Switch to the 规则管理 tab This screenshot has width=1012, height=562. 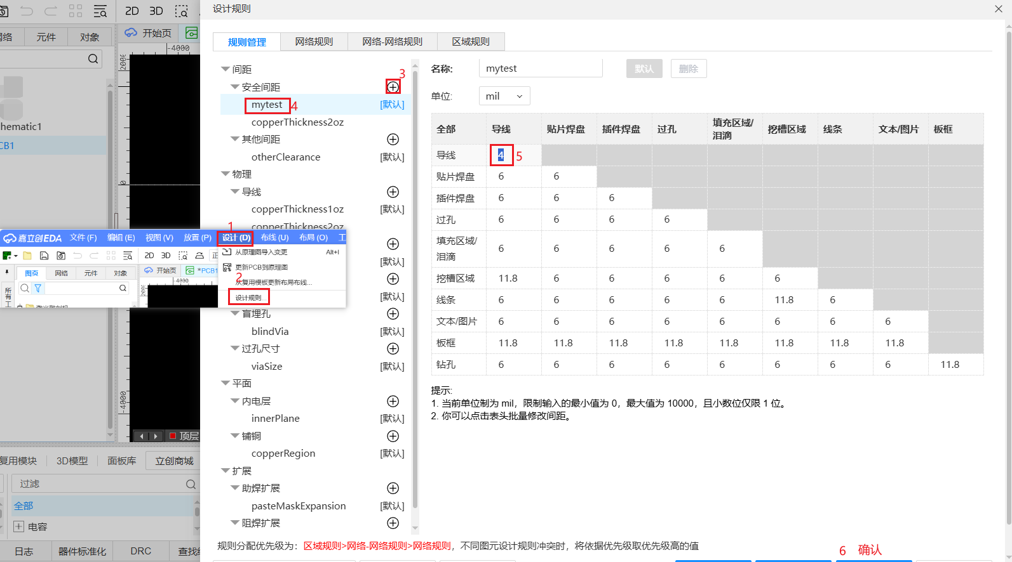tap(246, 42)
